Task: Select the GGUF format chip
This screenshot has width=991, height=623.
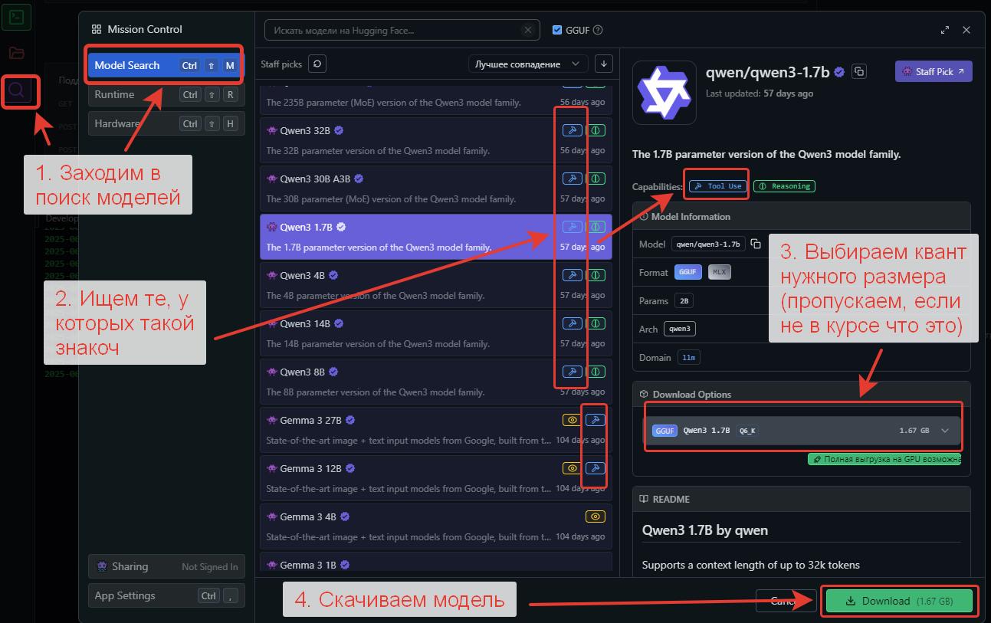Action: 688,272
